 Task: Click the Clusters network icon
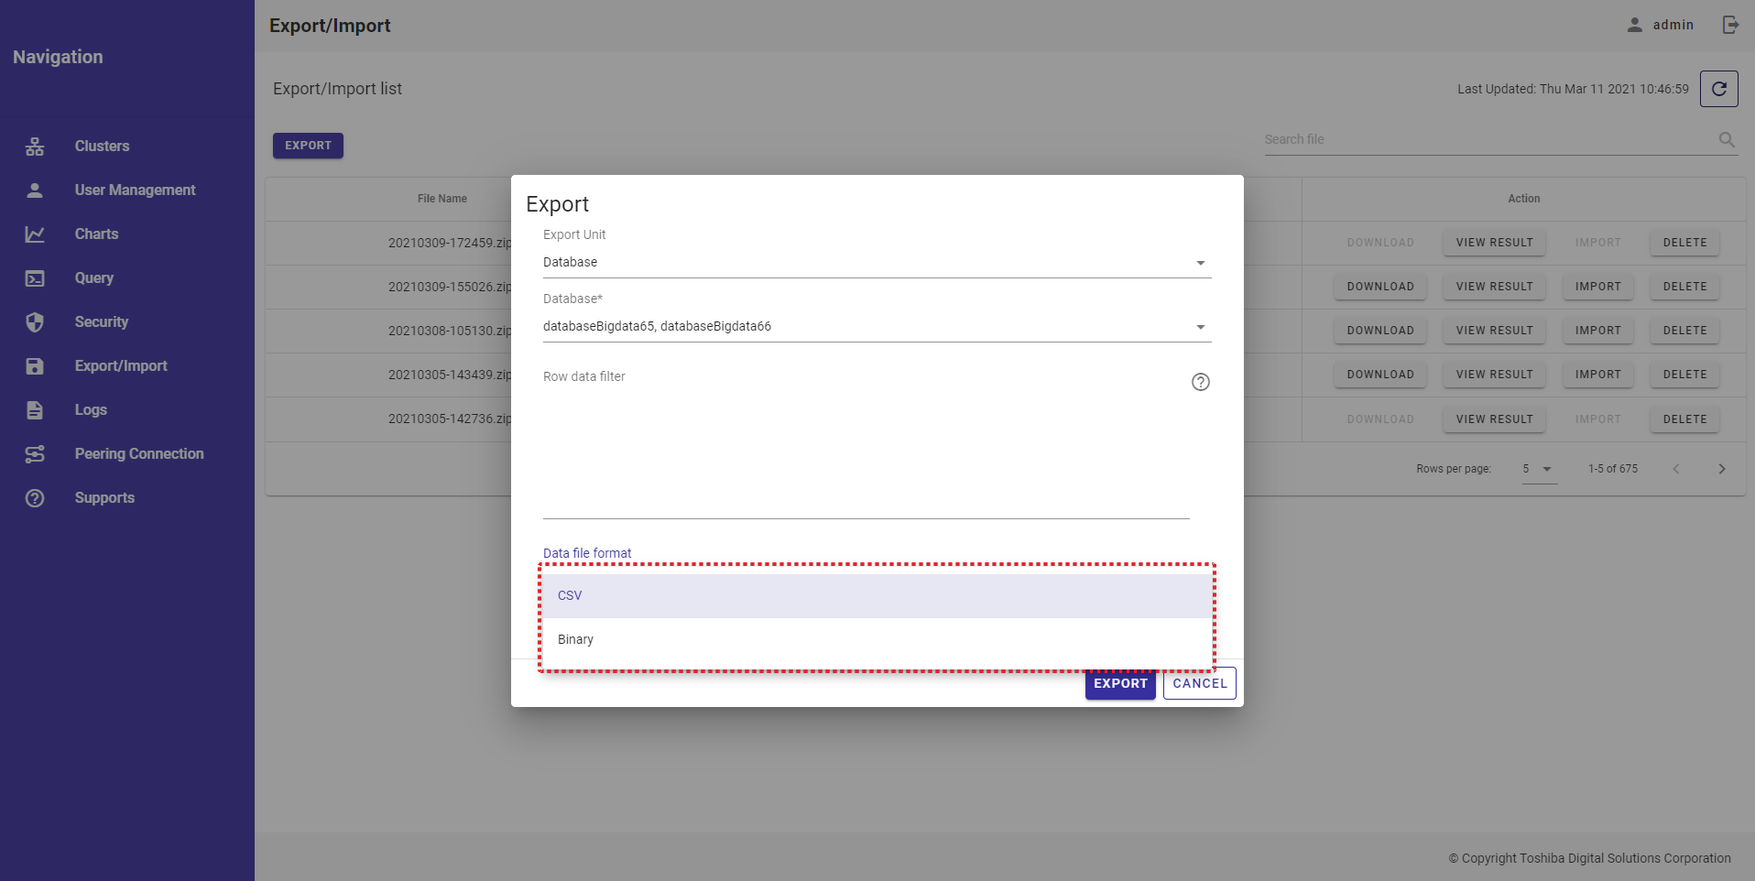[x=35, y=147]
